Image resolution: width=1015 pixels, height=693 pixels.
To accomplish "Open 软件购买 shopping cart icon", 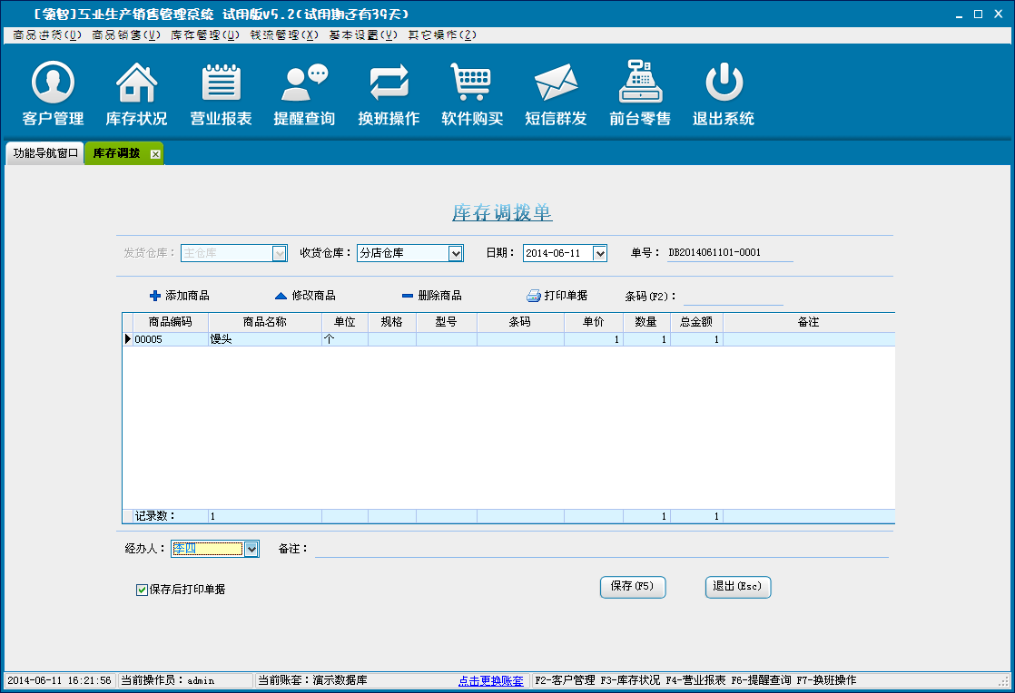I will (472, 83).
